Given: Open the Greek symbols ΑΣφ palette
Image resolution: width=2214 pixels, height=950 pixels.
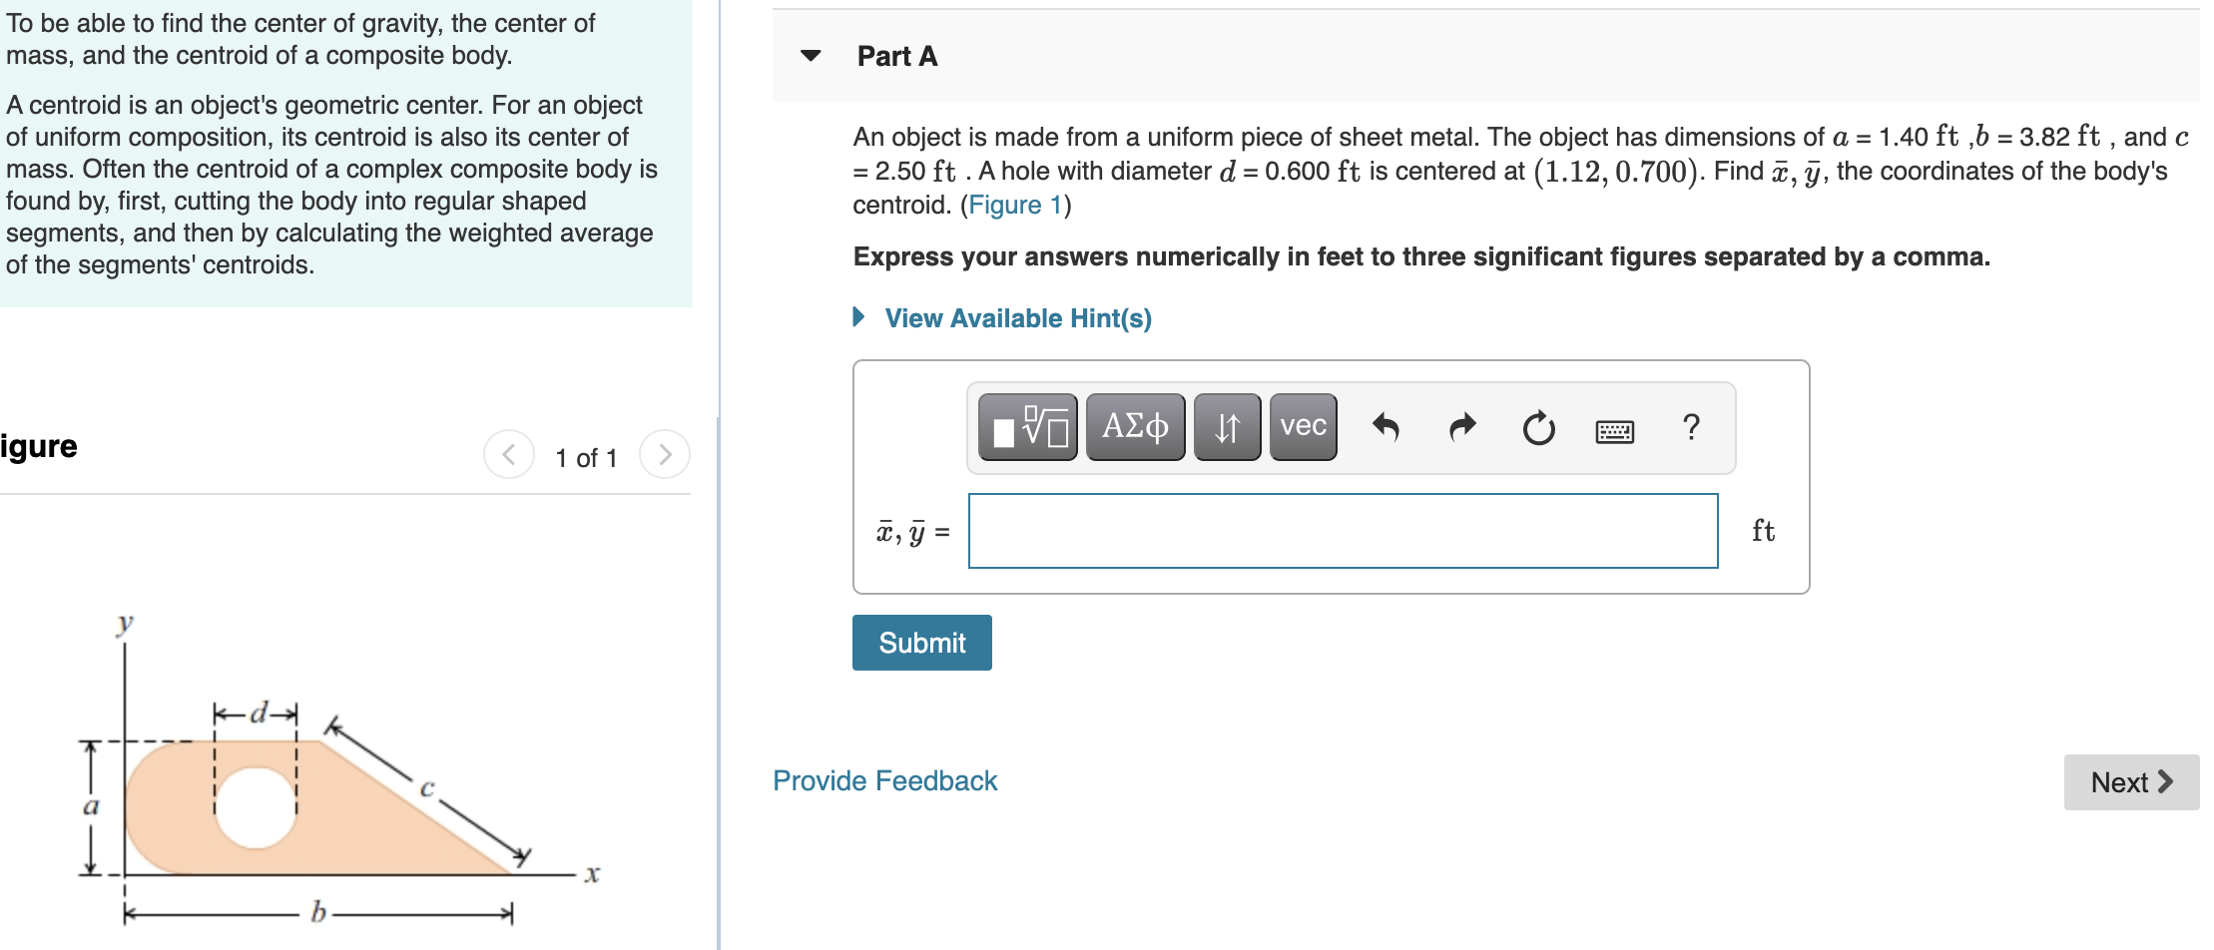Looking at the screenshot, I should pyautogui.click(x=1134, y=427).
